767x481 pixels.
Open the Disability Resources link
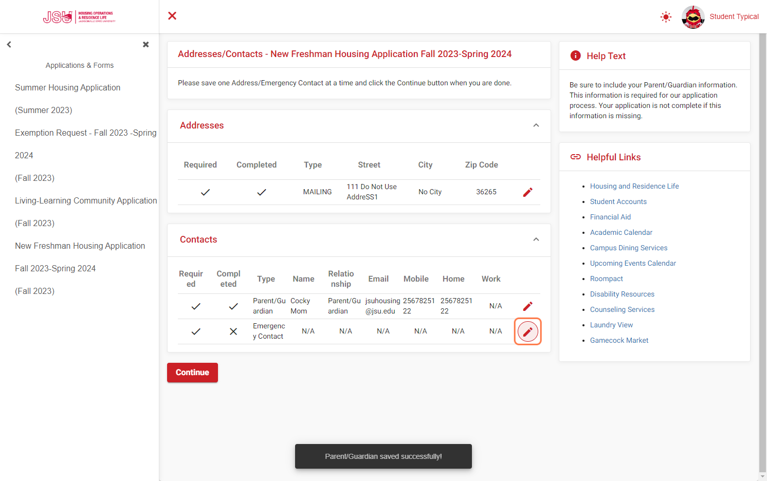point(622,294)
